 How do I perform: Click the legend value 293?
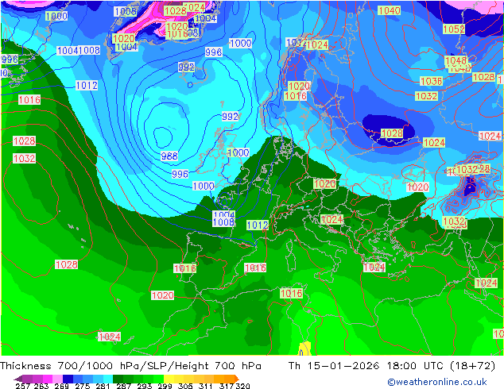145,386
